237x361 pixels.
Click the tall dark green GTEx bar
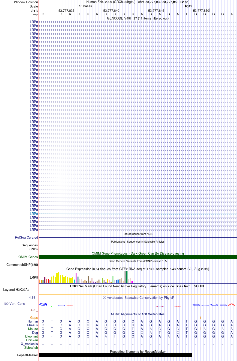[x=127, y=277]
